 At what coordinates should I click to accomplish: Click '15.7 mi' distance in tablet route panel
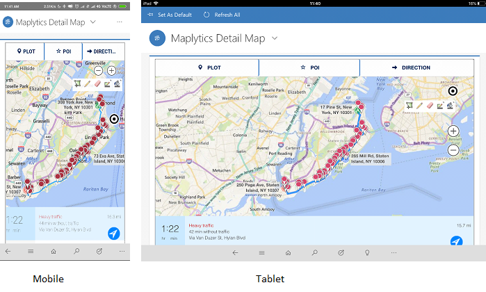tap(464, 225)
